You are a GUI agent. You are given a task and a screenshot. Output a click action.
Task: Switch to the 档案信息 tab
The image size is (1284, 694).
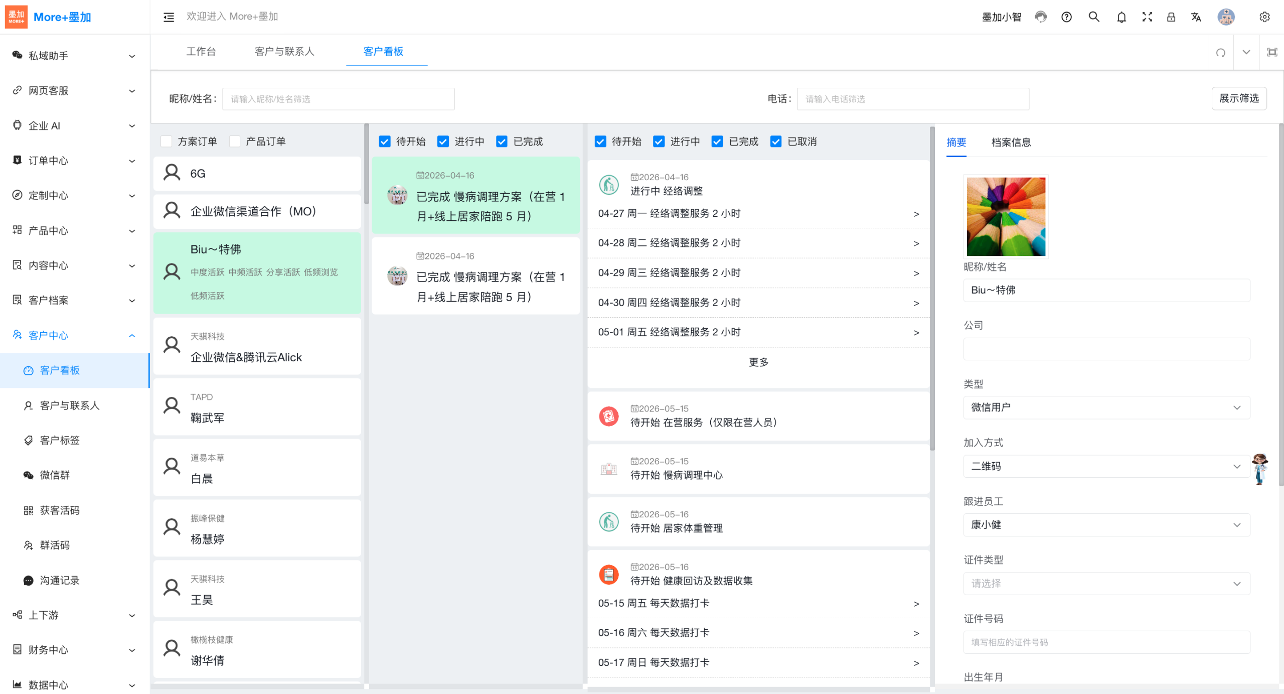click(x=1011, y=143)
